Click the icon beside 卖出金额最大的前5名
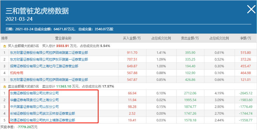 click(x=5, y=86)
